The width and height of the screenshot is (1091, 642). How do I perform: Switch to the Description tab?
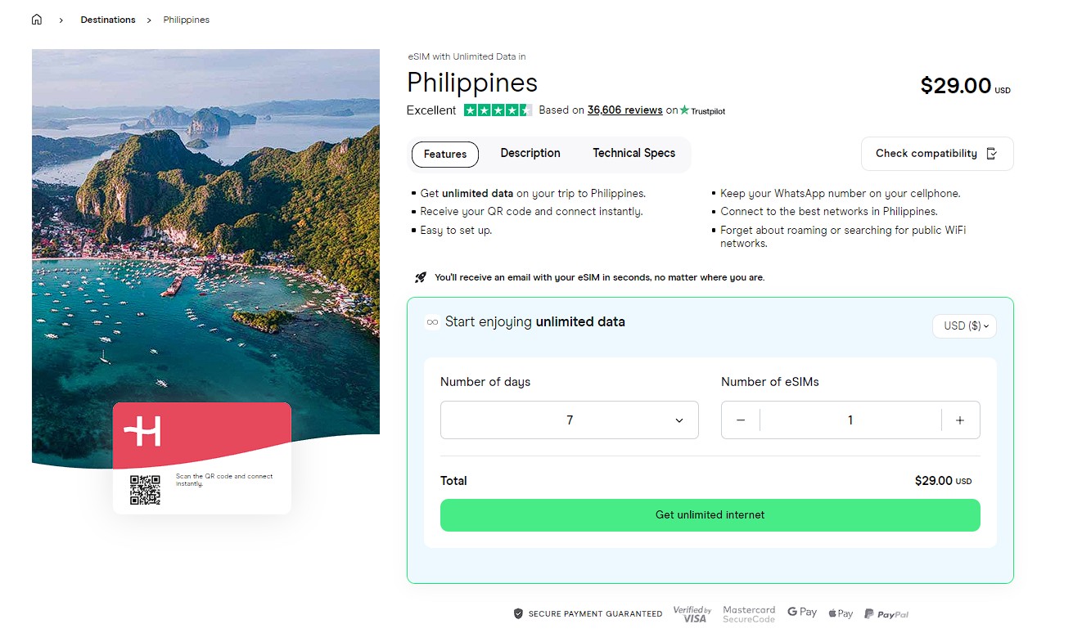tap(530, 153)
